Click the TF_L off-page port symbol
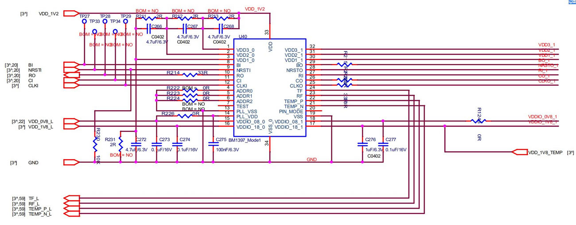 pyautogui.click(x=71, y=199)
